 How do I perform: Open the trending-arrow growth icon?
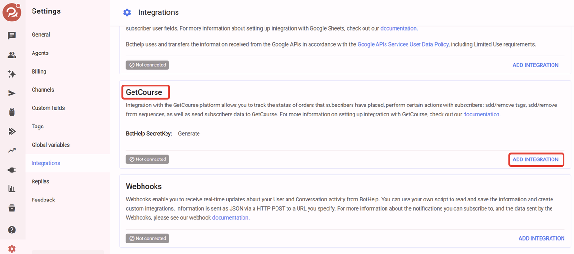(x=12, y=150)
